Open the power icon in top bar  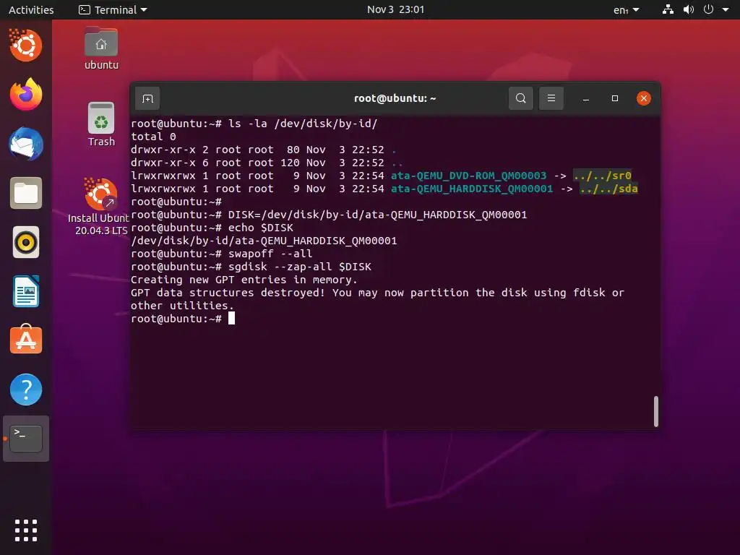click(708, 9)
